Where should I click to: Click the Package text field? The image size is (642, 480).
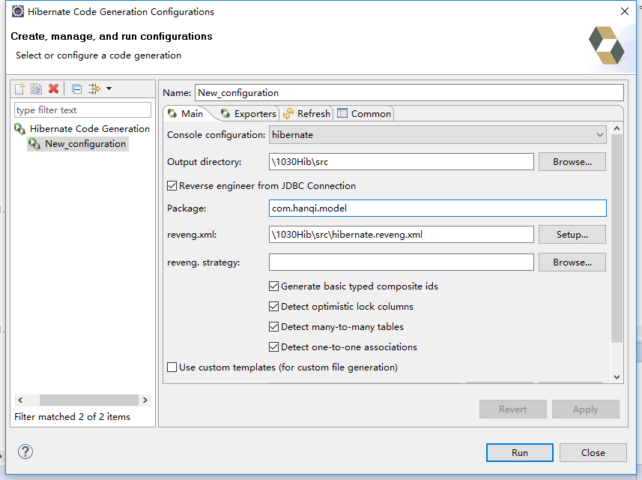click(x=437, y=208)
